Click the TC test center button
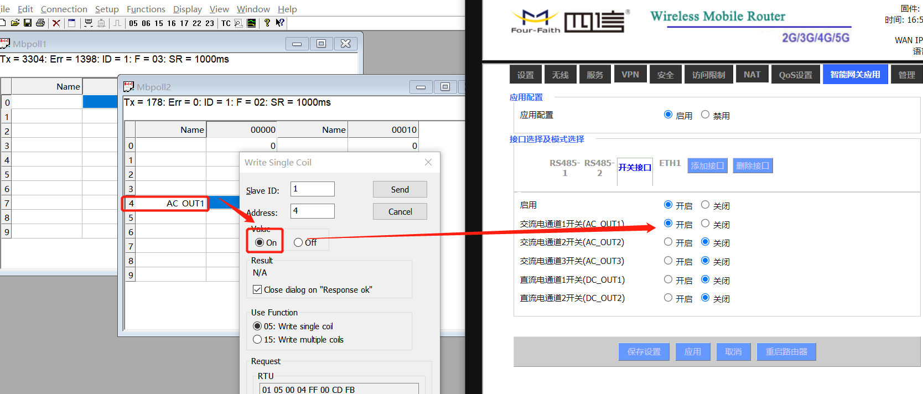The height and width of the screenshot is (394, 923). [226, 23]
